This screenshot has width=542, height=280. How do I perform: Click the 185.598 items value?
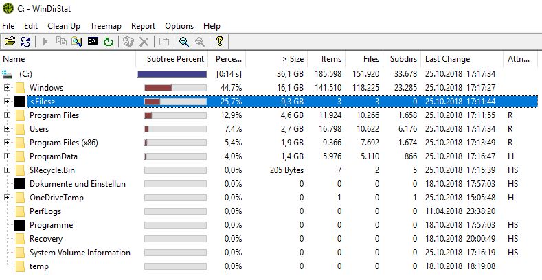coord(328,74)
